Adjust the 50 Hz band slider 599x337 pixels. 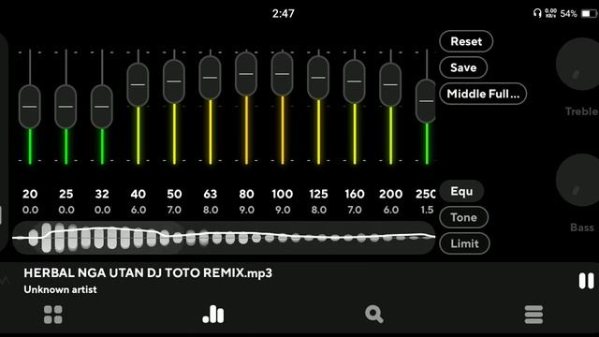(174, 81)
